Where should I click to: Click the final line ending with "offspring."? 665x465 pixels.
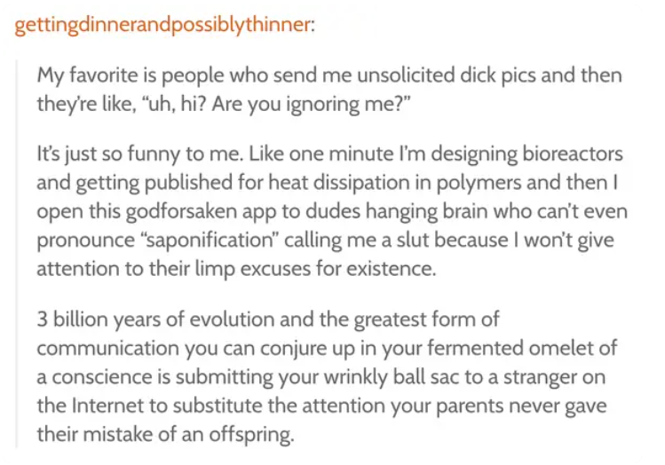(165, 435)
